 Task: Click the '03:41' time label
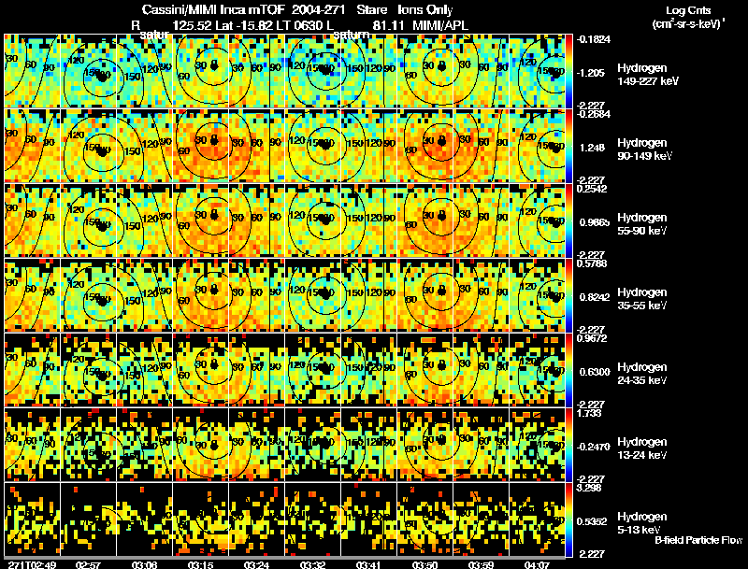tap(368, 564)
